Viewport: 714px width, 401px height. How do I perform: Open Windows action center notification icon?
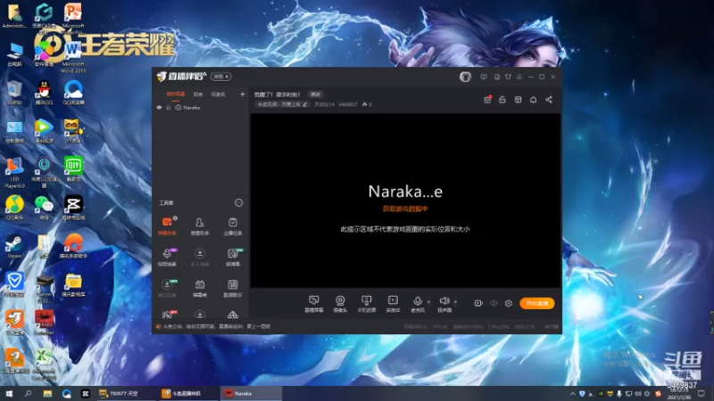tap(702, 393)
